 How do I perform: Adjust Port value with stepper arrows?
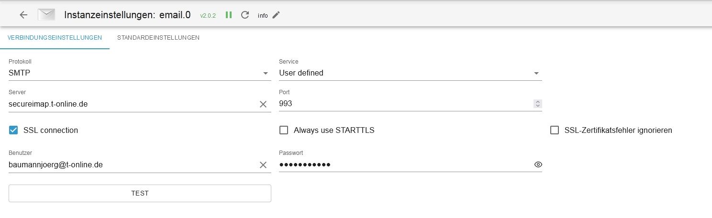(538, 104)
